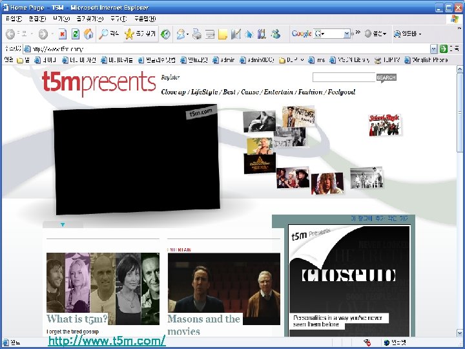This screenshot has height=349, width=465.
Task: Stop page loading with red X icon
Action: pos(62,34)
